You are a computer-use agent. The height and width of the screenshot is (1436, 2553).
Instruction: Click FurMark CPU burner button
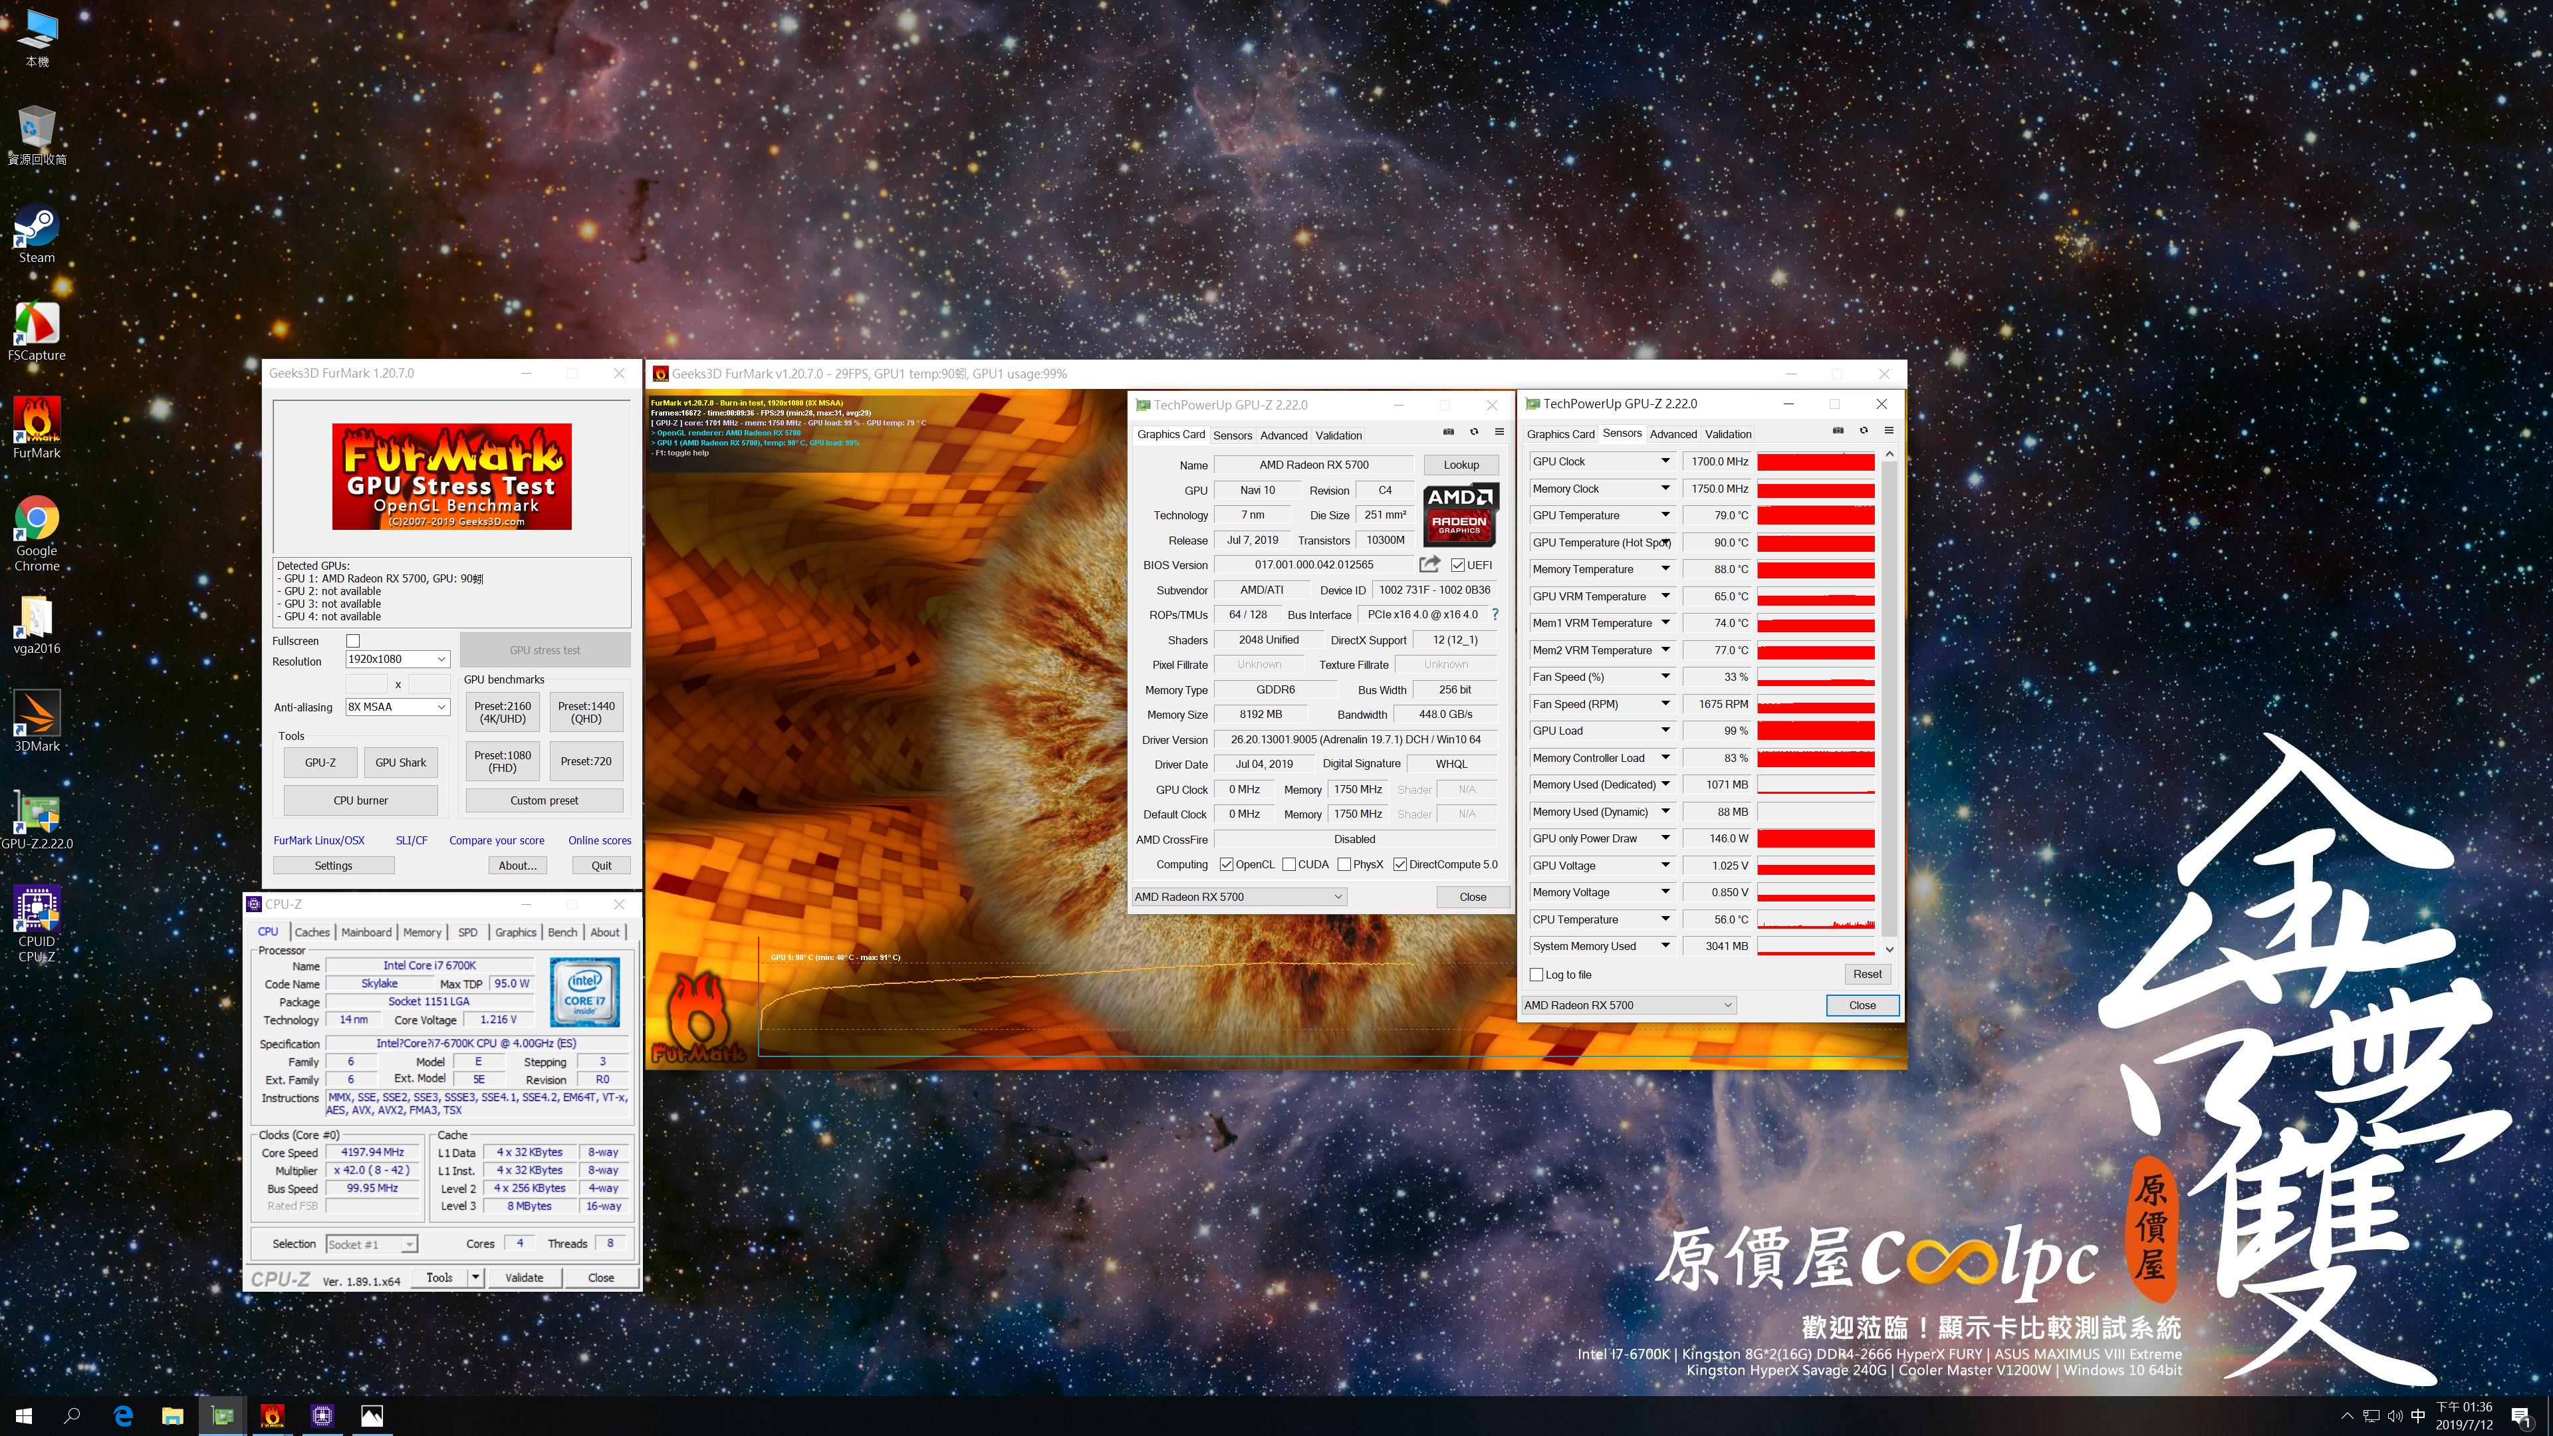361,800
